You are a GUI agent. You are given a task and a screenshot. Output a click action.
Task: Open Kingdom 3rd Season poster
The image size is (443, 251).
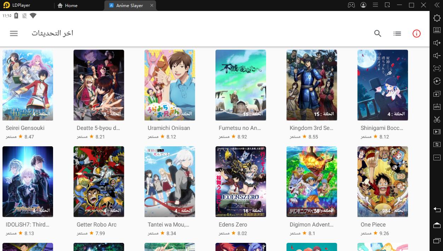(x=312, y=85)
